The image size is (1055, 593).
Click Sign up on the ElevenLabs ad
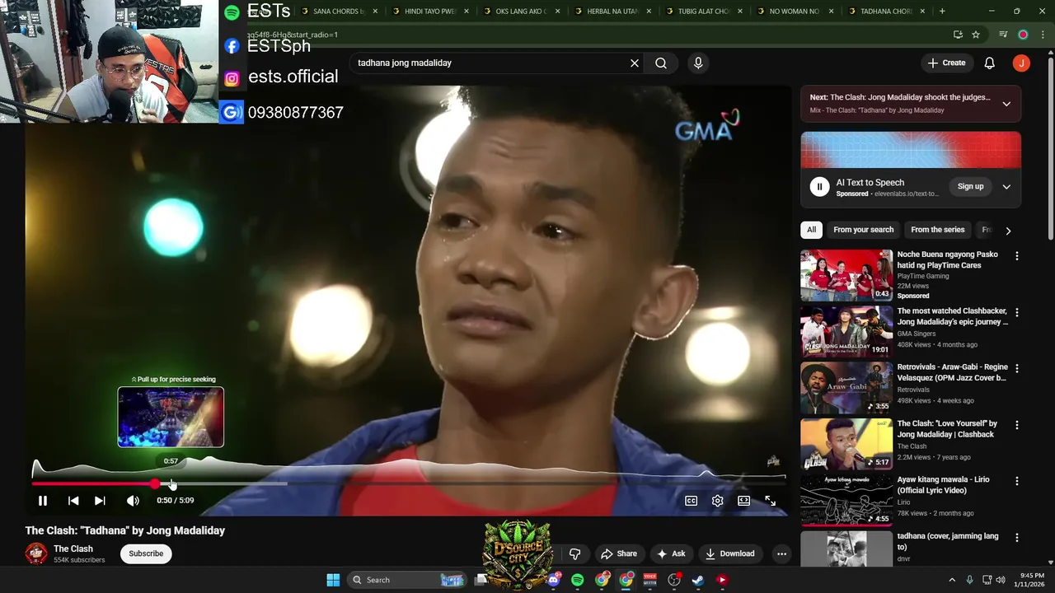[x=970, y=187]
